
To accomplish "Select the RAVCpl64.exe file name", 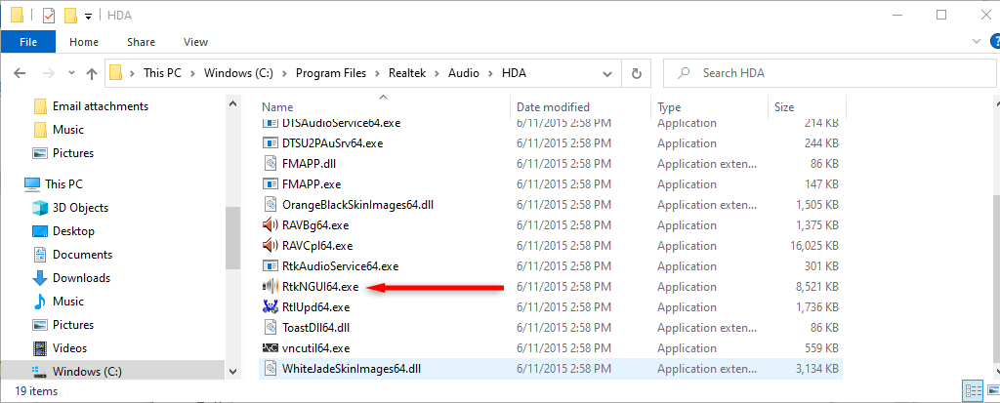I will click(317, 246).
